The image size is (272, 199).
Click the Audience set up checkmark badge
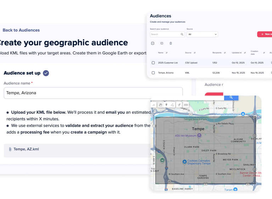[46, 73]
